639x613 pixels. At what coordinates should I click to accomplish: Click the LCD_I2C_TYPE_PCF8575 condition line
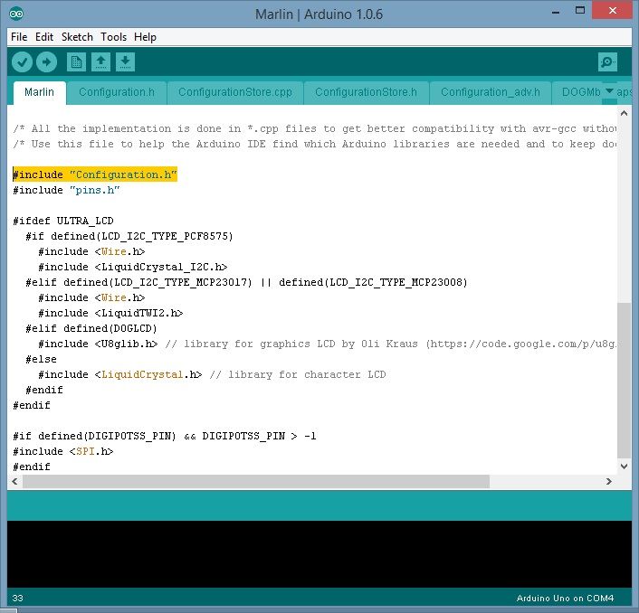click(129, 237)
